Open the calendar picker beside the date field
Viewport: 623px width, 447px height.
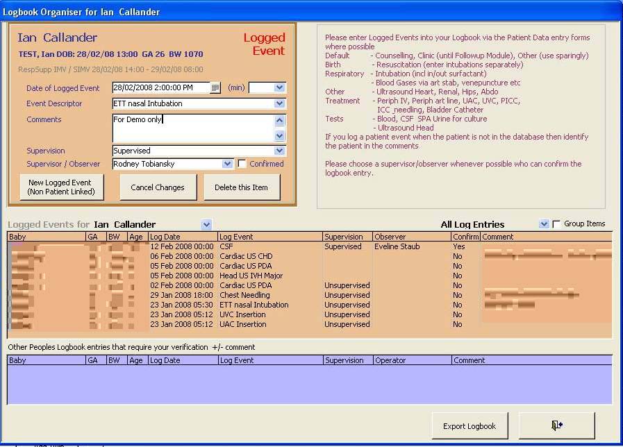coord(215,88)
